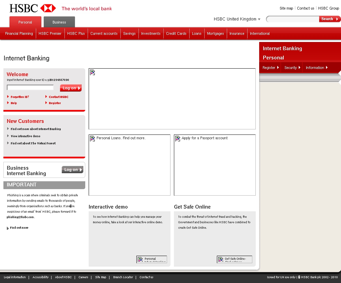Viewport: 341px width, 283px height.
Task: Open Find out more about Internet Banking
Action: (x=36, y=129)
